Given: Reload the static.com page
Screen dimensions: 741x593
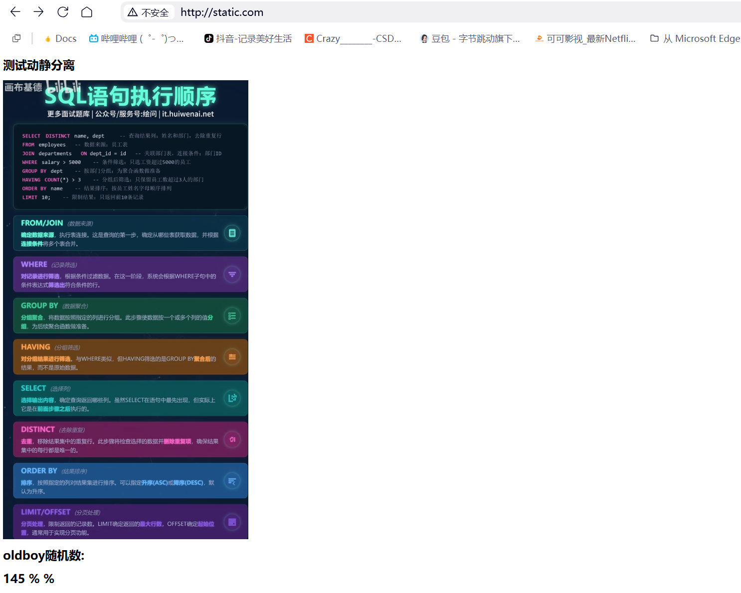Looking at the screenshot, I should [x=63, y=12].
